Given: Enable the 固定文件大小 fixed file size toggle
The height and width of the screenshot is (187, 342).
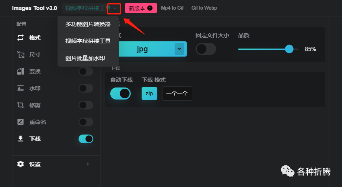Looking at the screenshot, I should tap(206, 49).
